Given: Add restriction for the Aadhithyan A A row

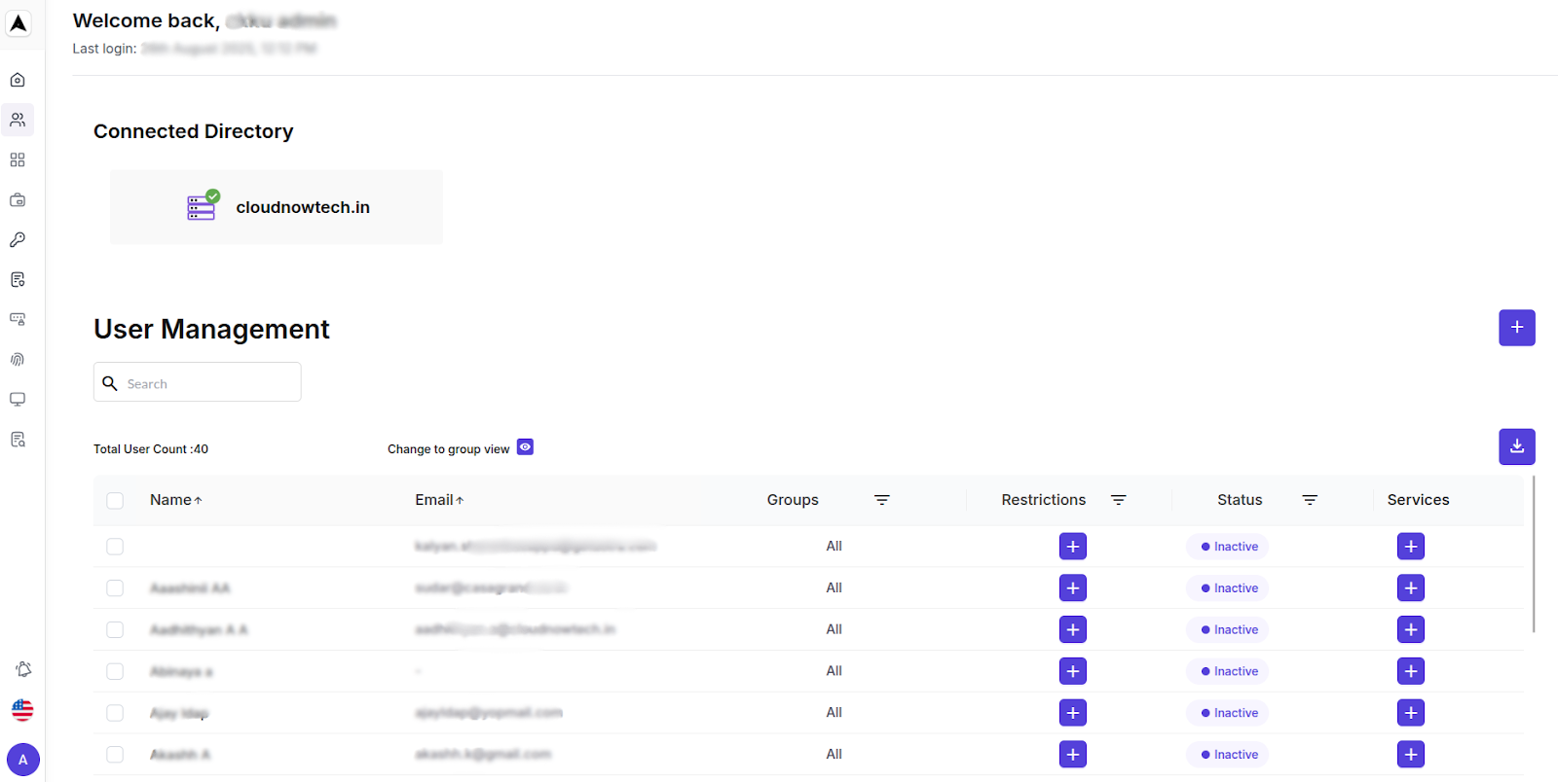Looking at the screenshot, I should coord(1073,630).
